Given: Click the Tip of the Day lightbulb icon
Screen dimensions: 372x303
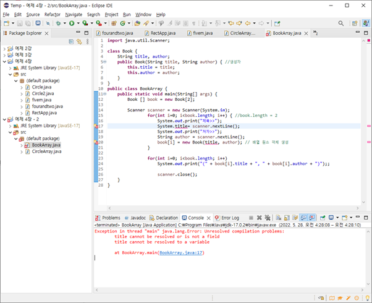Looking at the screenshot, I should [367, 298].
